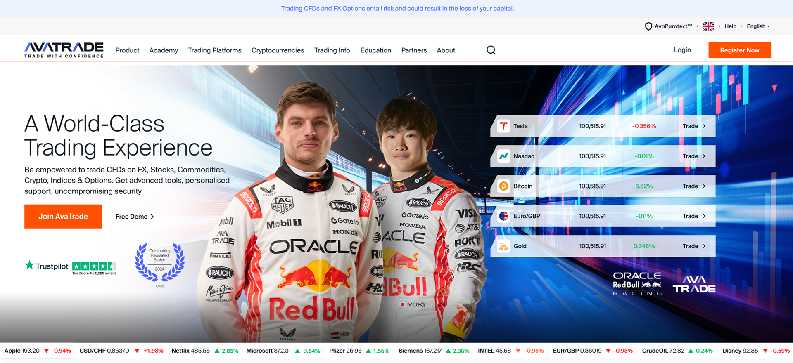This screenshot has width=793, height=363.
Task: Expand the Euro/GBP Trade chevron
Action: click(x=704, y=216)
